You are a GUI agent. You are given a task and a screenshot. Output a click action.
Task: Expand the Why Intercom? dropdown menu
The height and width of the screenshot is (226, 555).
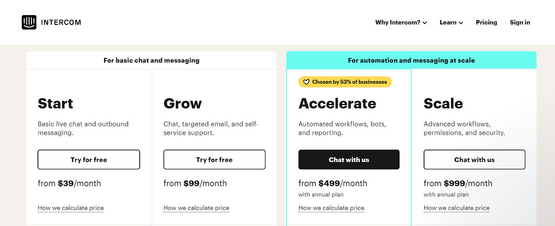click(401, 22)
